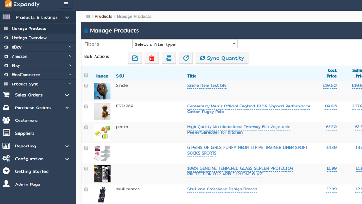This screenshot has width=362, height=204.
Task: Check the Girls Funky Neon socks row
Action: [86, 148]
